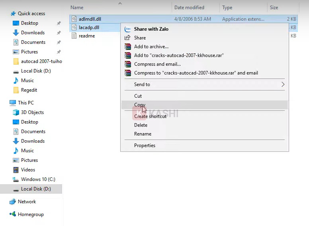Click the Quick access star icon
Screen dimensions: 309x226
coord(13,14)
